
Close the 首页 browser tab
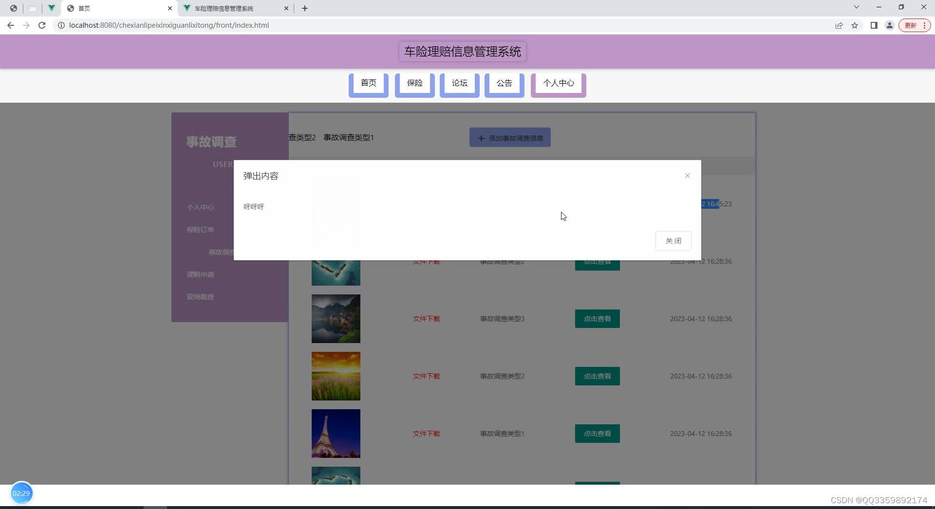170,8
